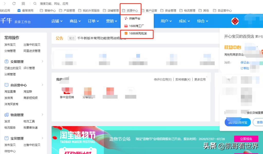The image size is (263, 154).
Task: Open the 物流工具 link
Action: click(29, 121)
